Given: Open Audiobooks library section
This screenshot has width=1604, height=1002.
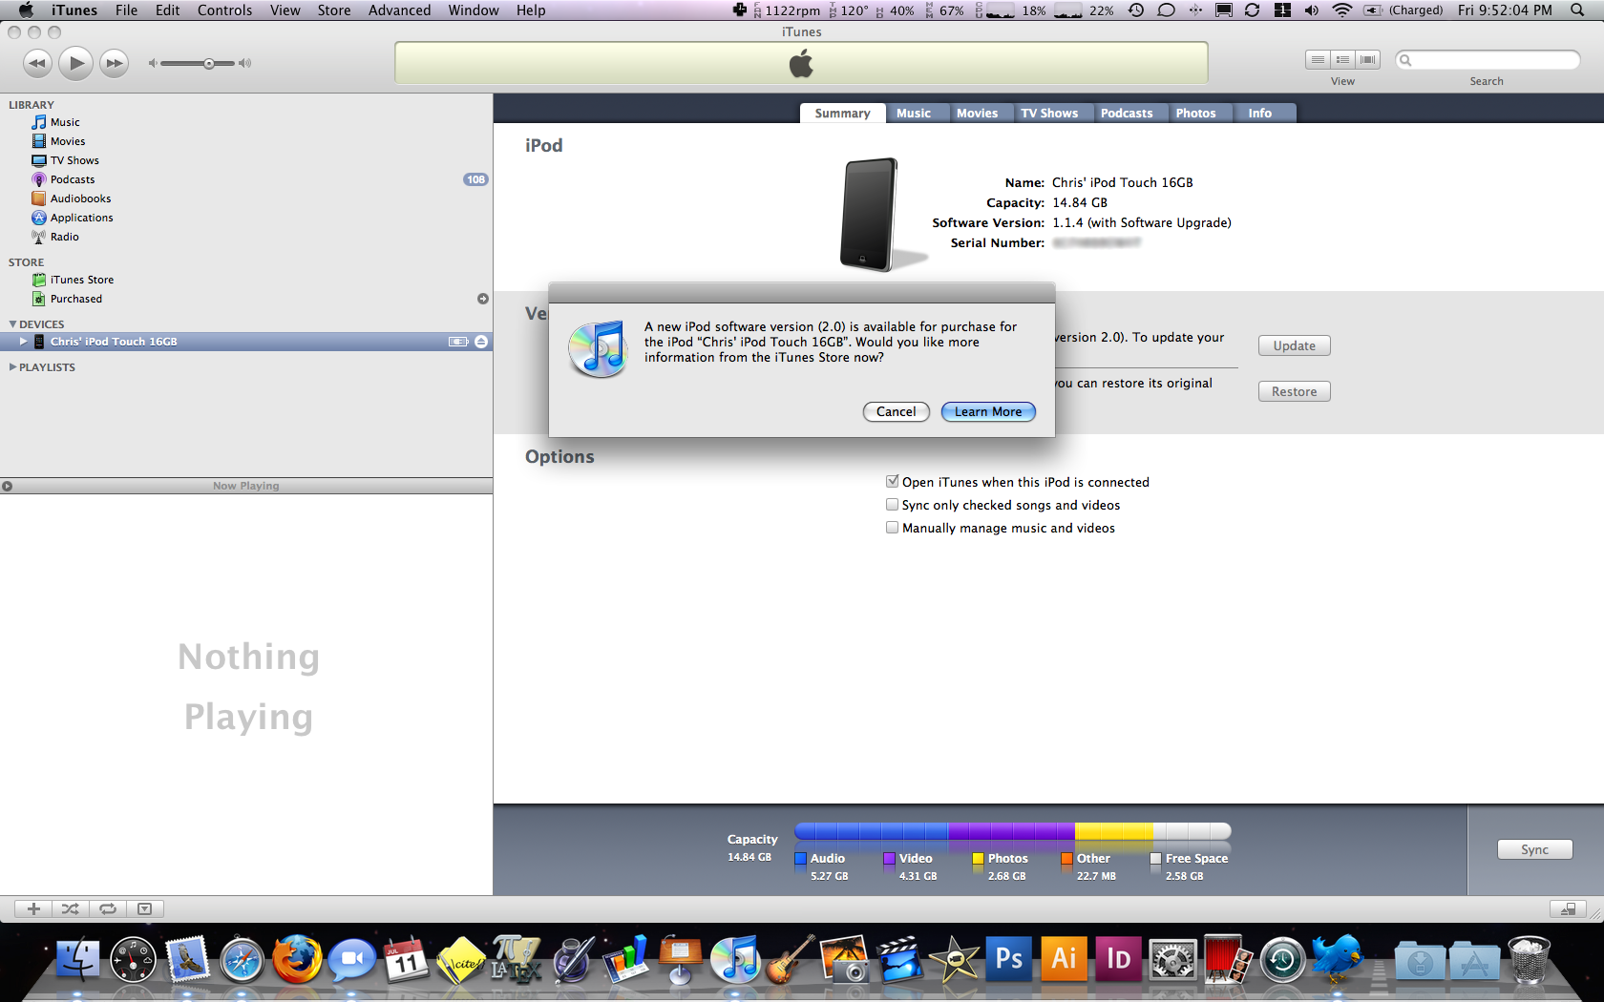Looking at the screenshot, I should click(x=80, y=198).
